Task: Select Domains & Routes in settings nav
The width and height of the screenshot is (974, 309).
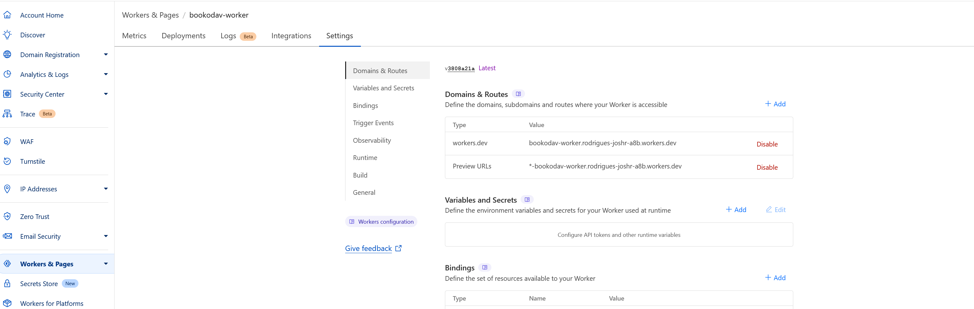Action: (388, 70)
